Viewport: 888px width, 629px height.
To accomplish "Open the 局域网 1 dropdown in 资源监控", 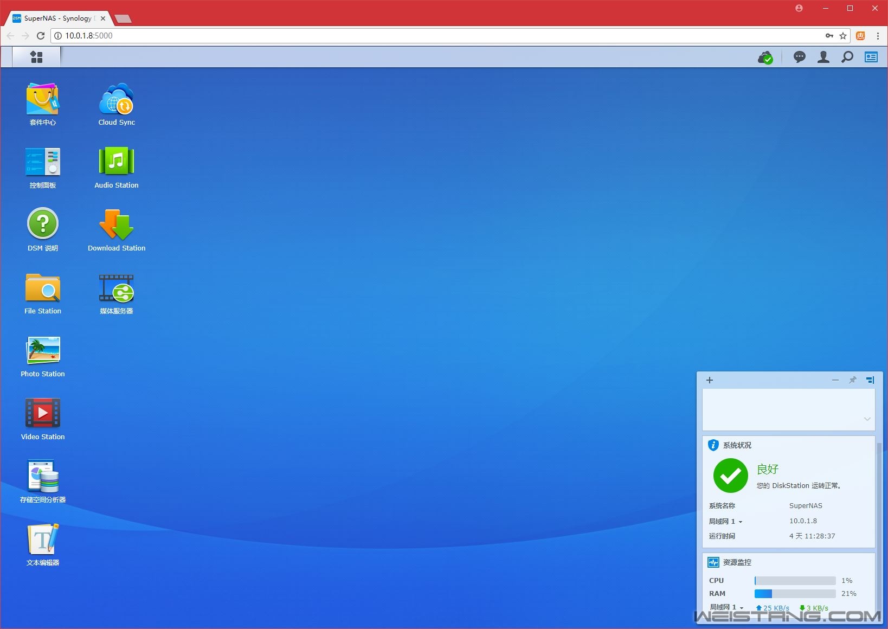I will tap(727, 607).
